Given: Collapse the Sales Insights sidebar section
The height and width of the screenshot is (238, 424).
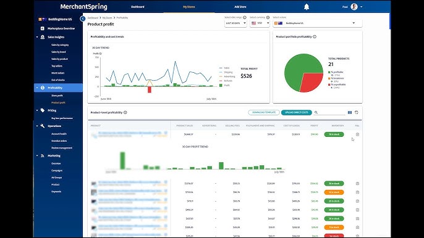Looking at the screenshot, I should tap(37, 37).
